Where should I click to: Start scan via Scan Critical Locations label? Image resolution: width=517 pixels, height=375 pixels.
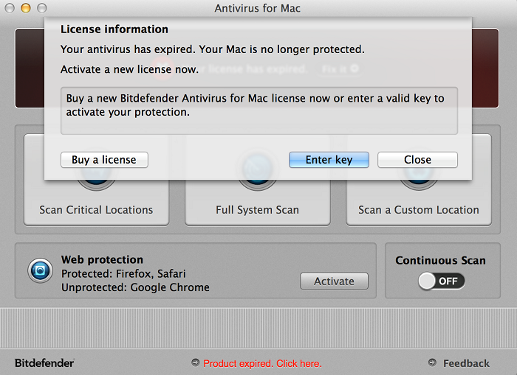pyautogui.click(x=96, y=210)
